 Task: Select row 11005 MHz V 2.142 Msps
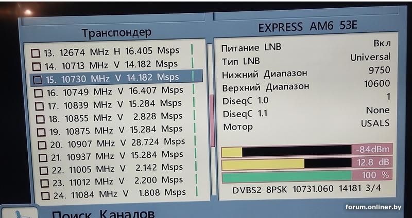[x=119, y=169]
